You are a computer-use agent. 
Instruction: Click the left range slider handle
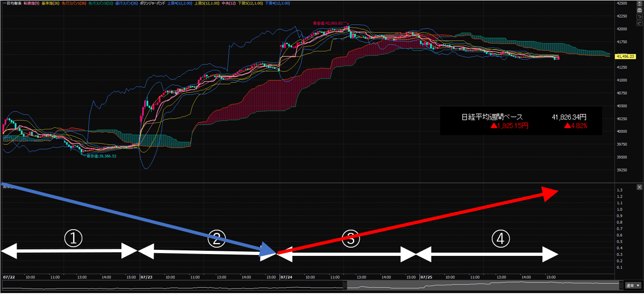345,285
